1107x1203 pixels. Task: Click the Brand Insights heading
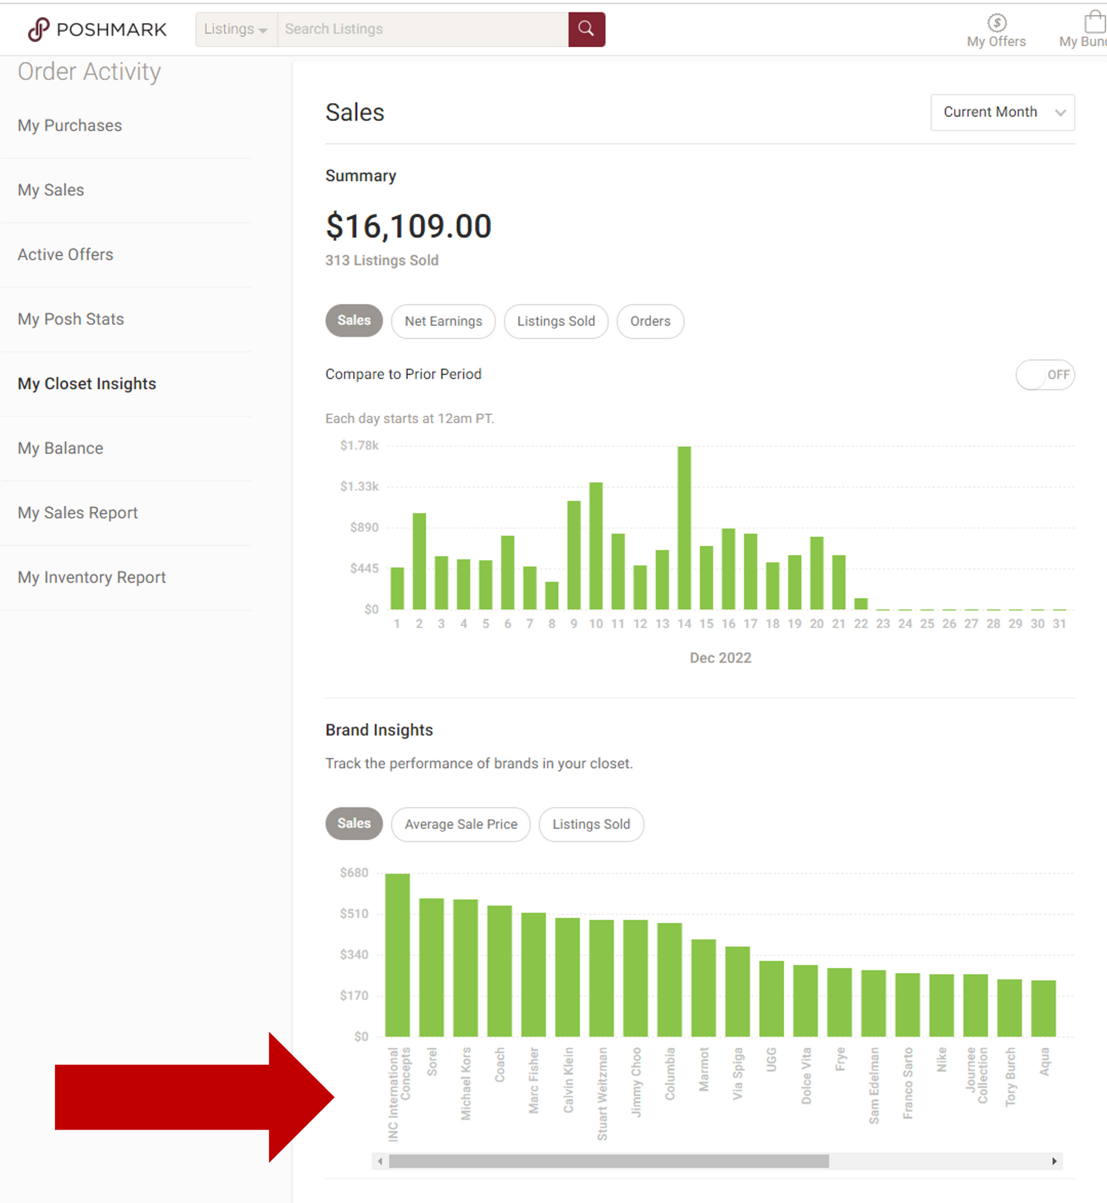379,730
